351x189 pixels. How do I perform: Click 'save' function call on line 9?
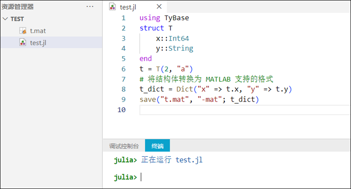coord(148,99)
